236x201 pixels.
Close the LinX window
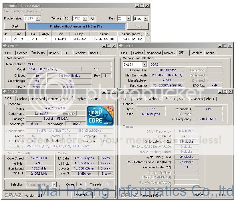147,6
